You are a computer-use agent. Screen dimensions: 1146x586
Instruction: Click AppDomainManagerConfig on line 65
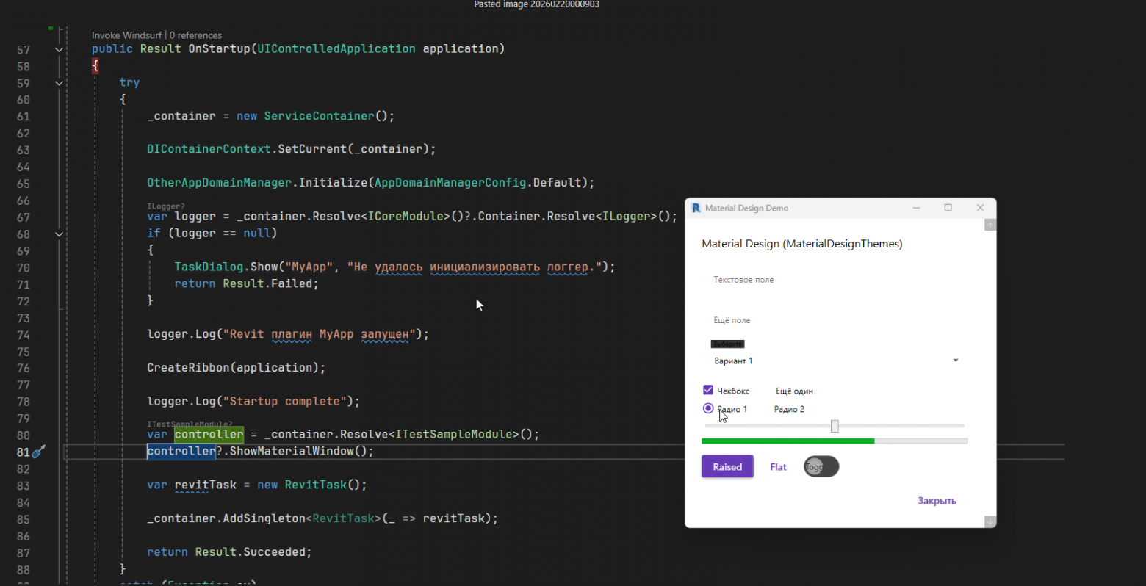pos(450,183)
